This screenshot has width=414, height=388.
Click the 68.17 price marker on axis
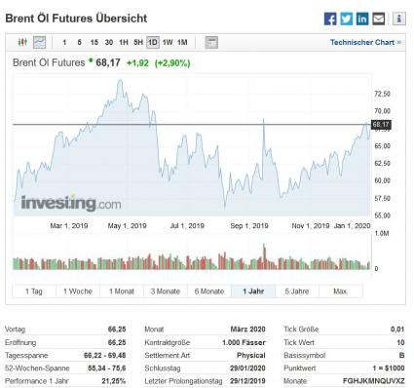(x=381, y=125)
